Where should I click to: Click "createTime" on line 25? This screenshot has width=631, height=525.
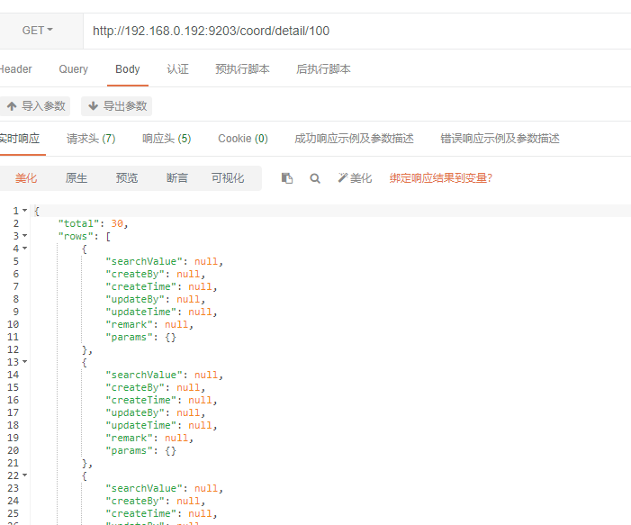click(141, 513)
